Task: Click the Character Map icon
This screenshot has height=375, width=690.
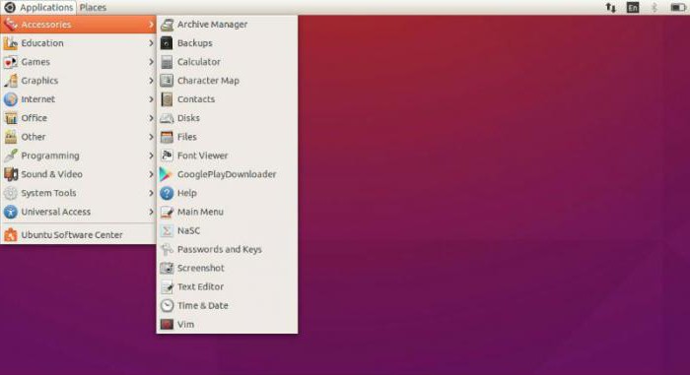Action: coord(167,81)
